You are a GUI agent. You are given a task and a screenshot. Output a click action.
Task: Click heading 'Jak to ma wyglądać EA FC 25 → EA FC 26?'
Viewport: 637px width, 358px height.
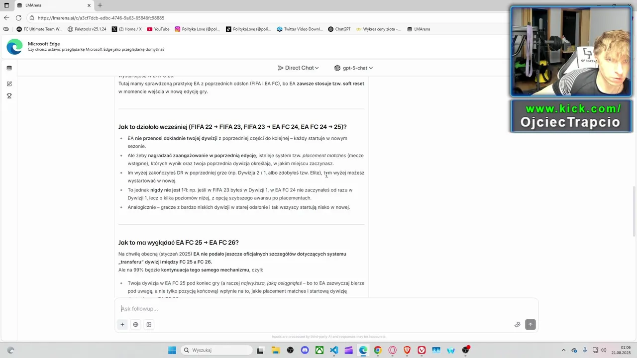179,243
